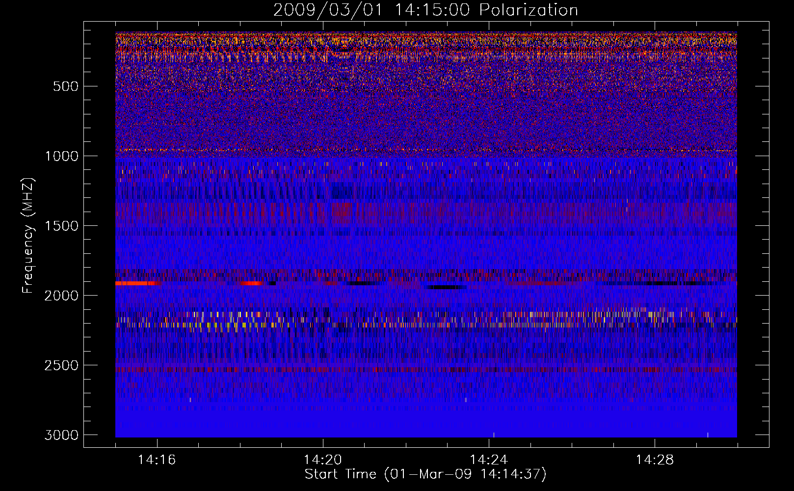Click the 2000 frequency tick label

point(61,296)
